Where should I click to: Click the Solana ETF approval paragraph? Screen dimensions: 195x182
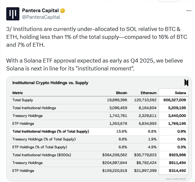click(x=95, y=65)
